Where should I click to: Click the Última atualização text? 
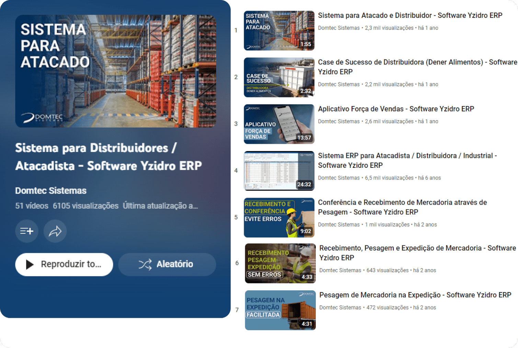(x=160, y=206)
